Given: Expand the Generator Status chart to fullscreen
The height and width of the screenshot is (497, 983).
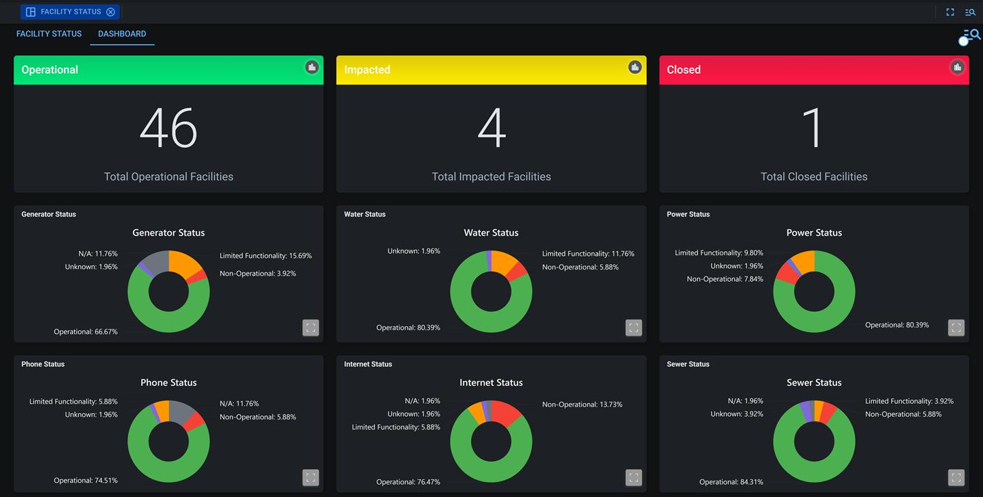Looking at the screenshot, I should click(311, 327).
